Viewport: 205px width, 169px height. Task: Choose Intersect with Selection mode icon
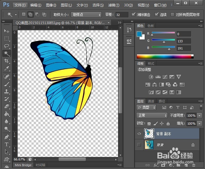pyautogui.click(x=44, y=14)
